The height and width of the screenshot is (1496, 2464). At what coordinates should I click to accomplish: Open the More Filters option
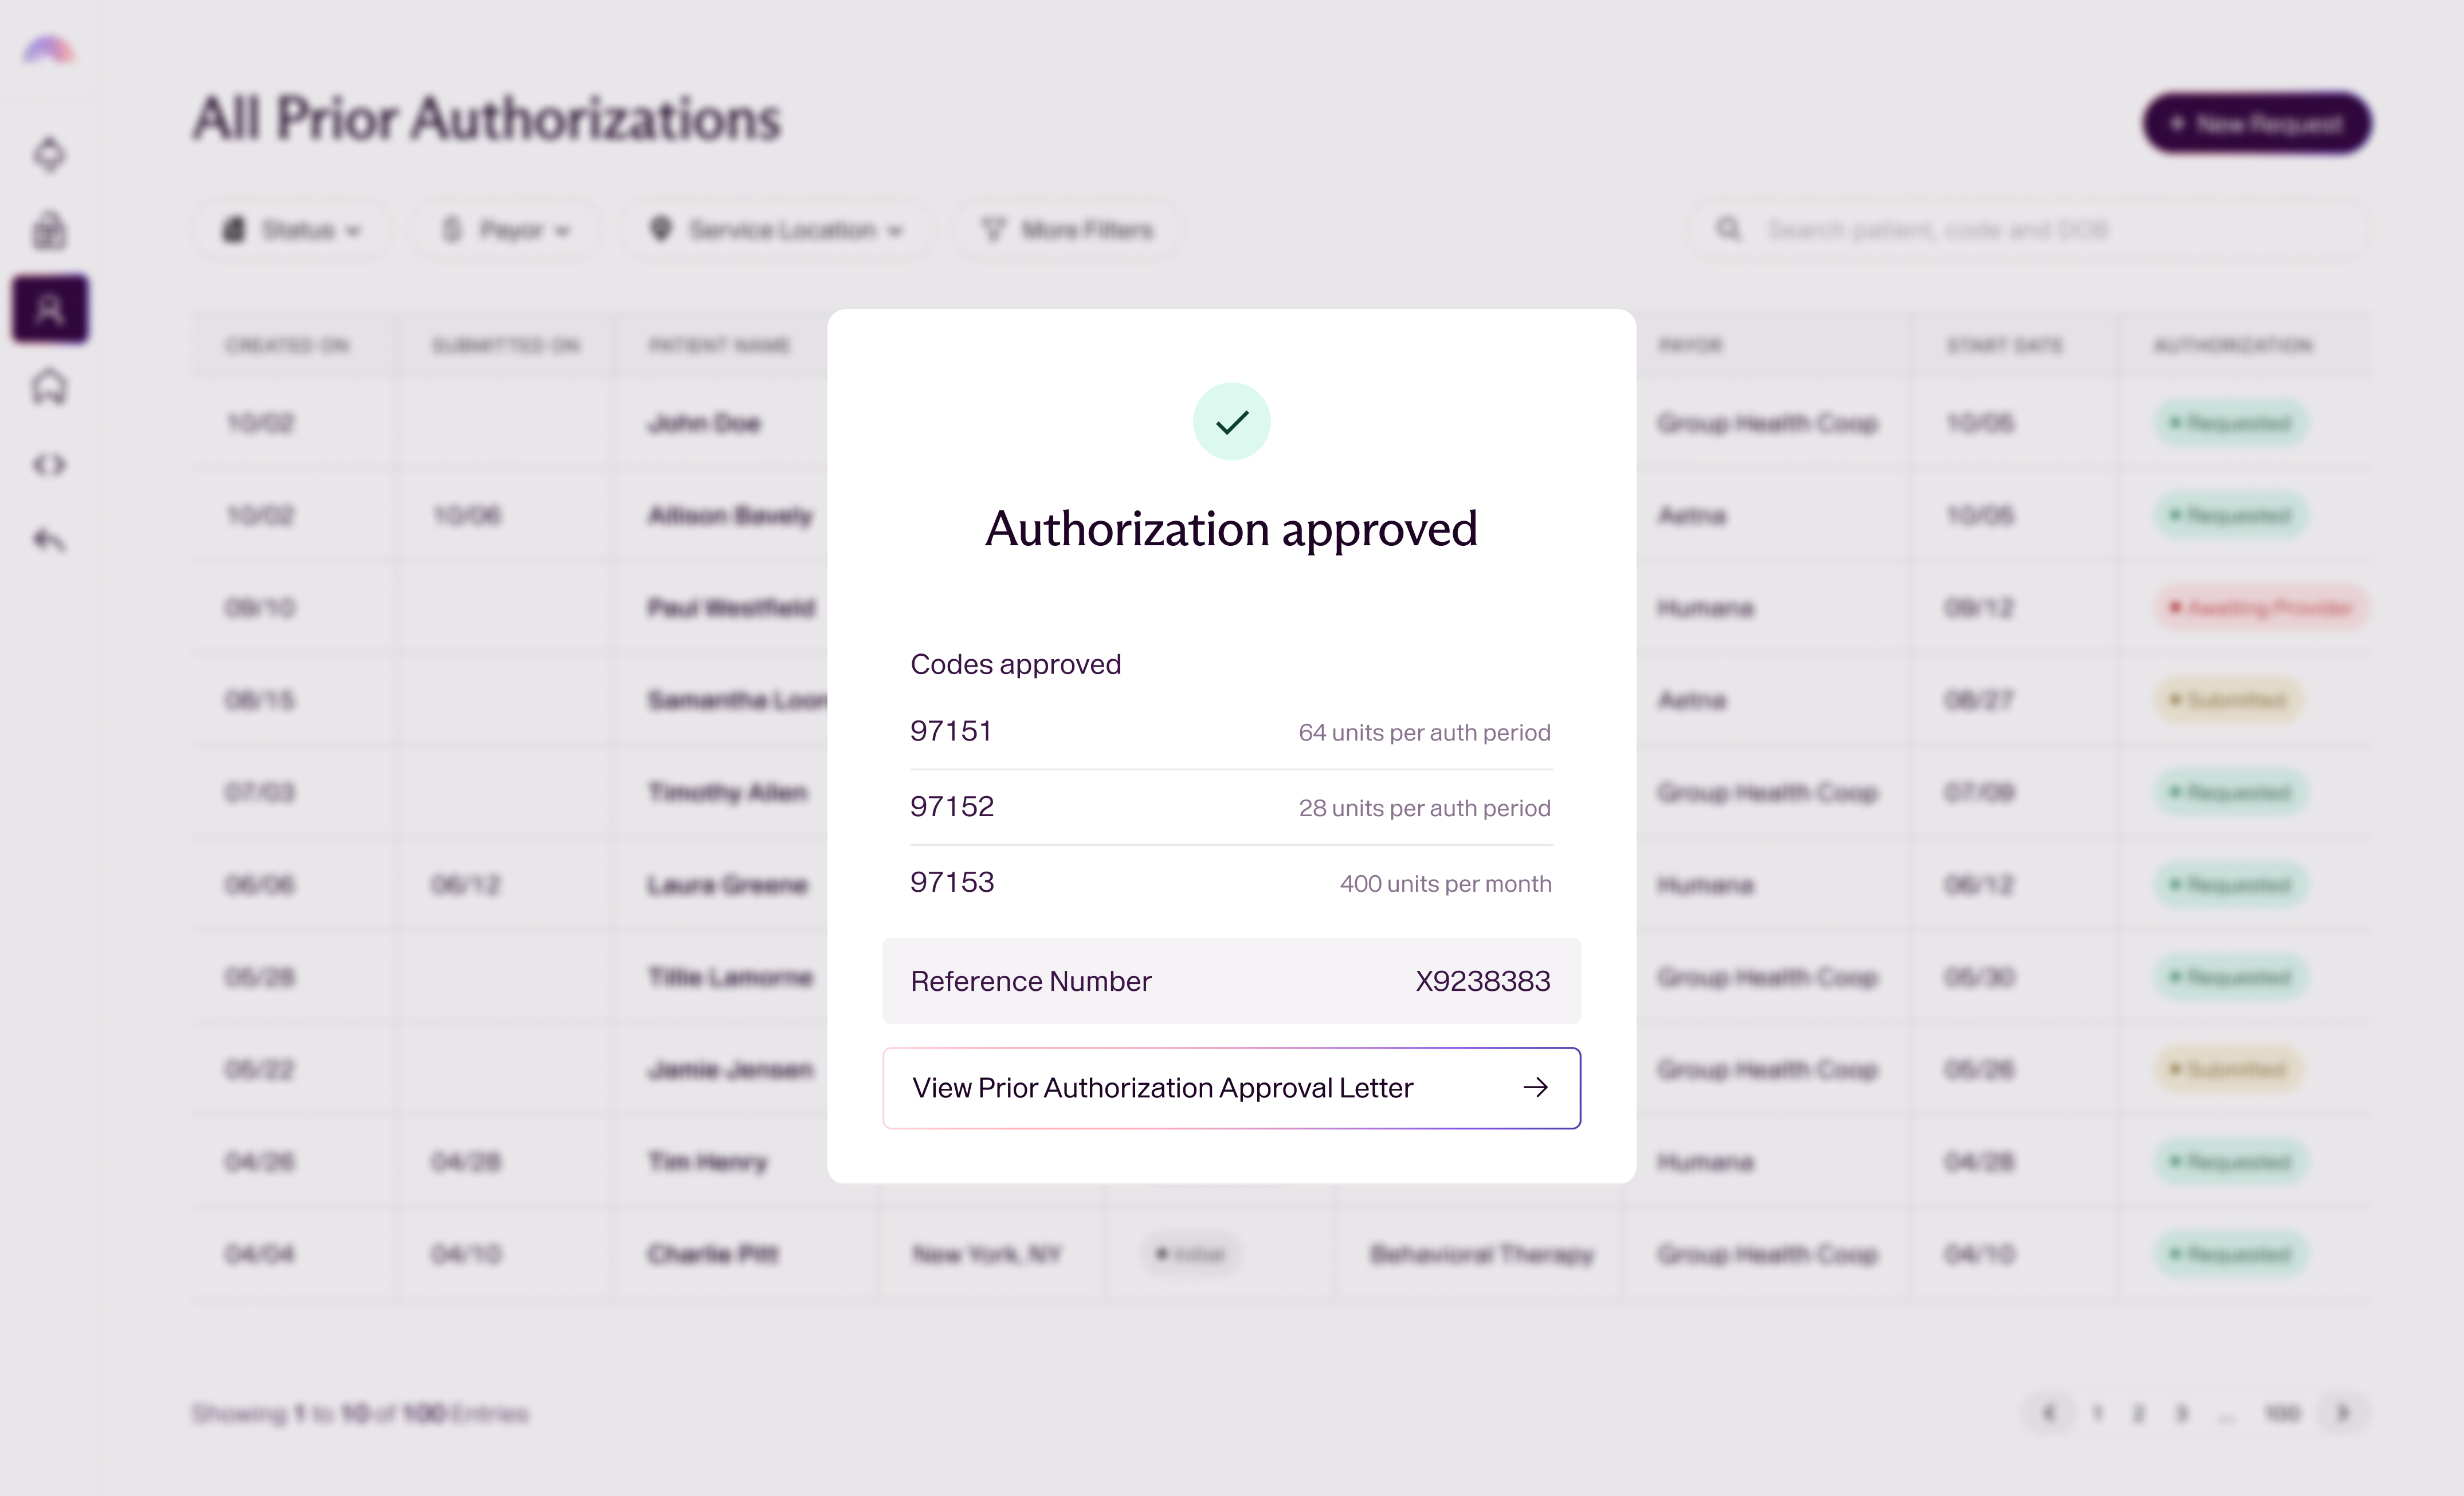pyautogui.click(x=1067, y=230)
